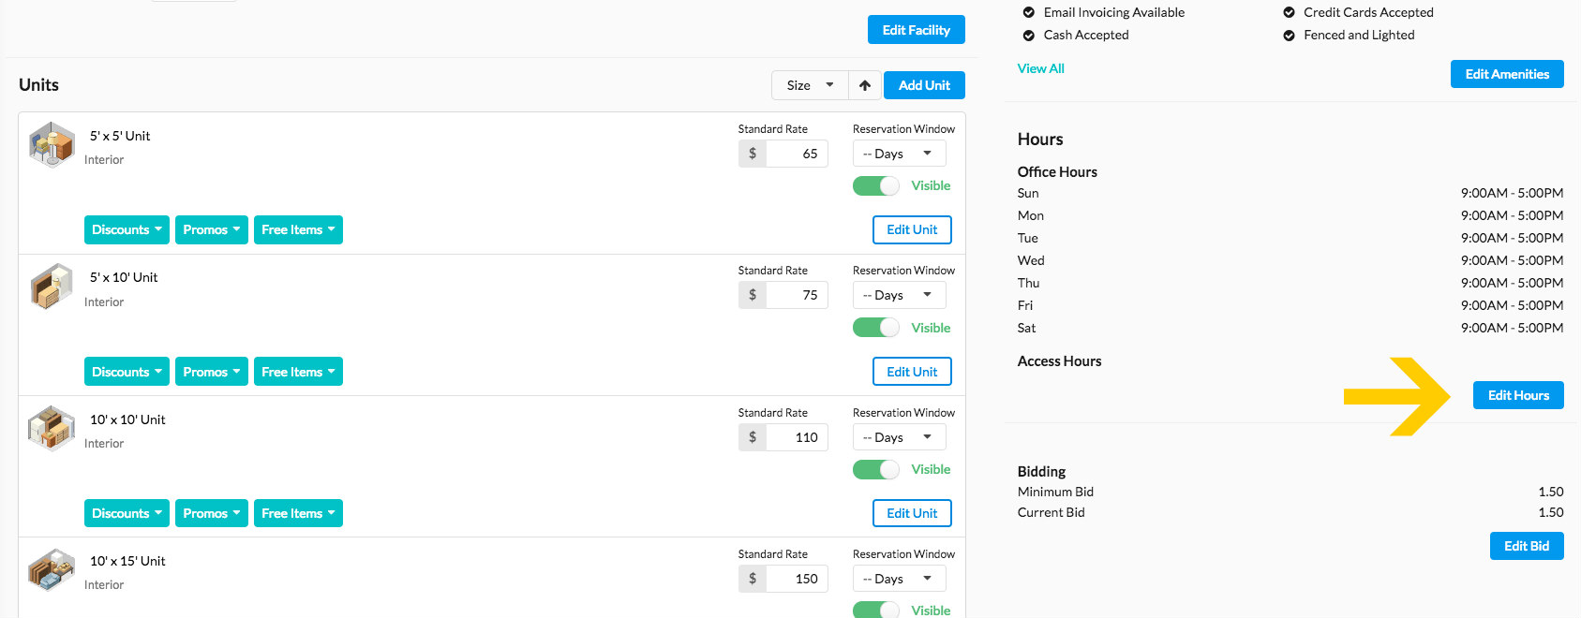Click the Sun office hours row

pos(1290,193)
